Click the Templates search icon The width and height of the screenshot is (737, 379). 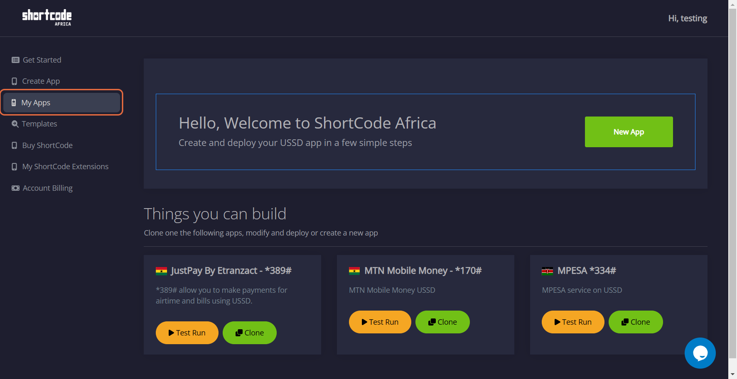[x=15, y=124]
